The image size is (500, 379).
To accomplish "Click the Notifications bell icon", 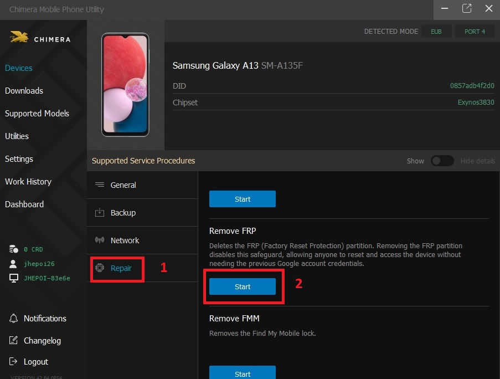I will tap(13, 319).
